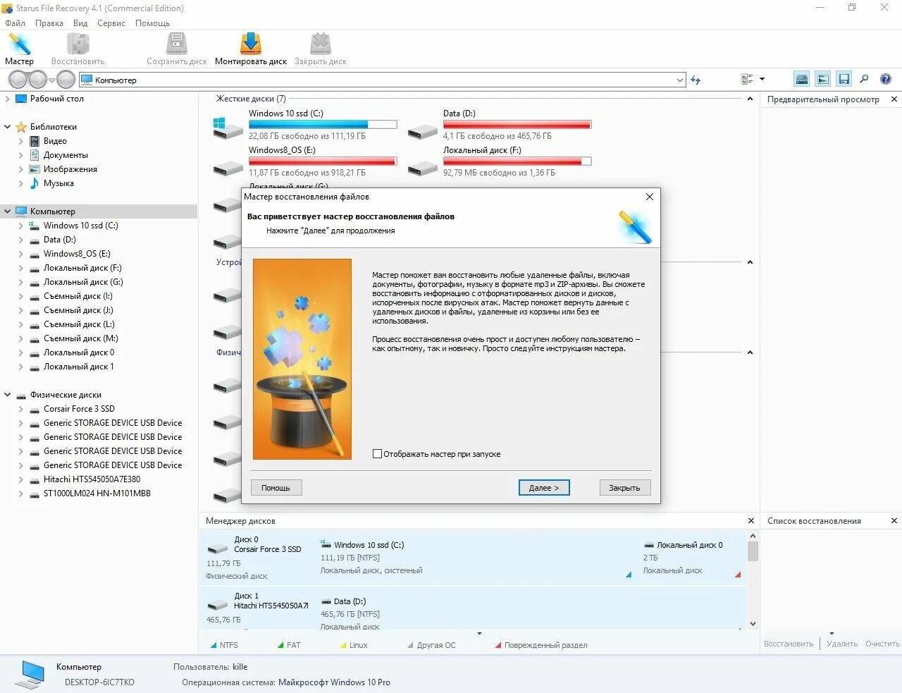Click Локальный диск (F:) drive icon
Viewport: 902px width, 693px height.
[423, 168]
